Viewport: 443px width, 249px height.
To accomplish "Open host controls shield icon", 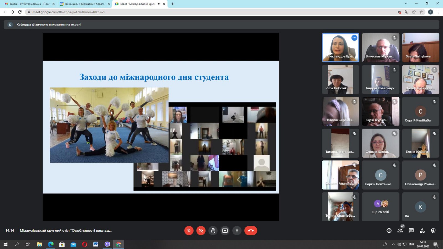I will coord(433,230).
